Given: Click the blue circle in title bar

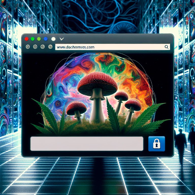Looking at the screenshot, I should (46, 39).
